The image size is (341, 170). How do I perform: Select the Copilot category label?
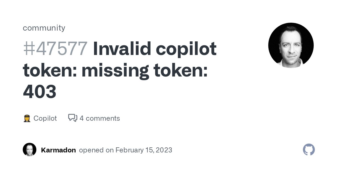click(45, 118)
